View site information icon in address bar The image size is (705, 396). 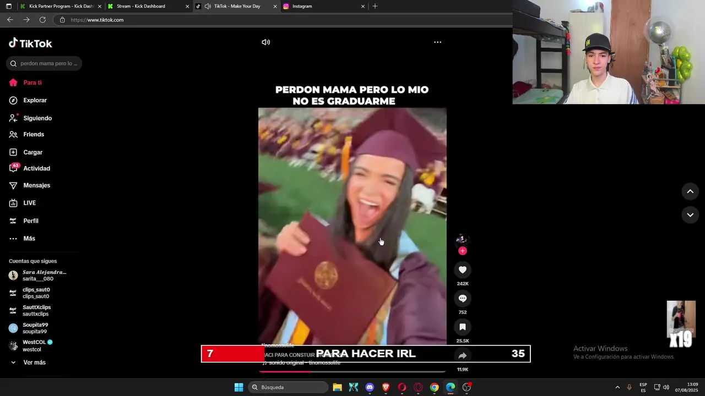tap(62, 20)
